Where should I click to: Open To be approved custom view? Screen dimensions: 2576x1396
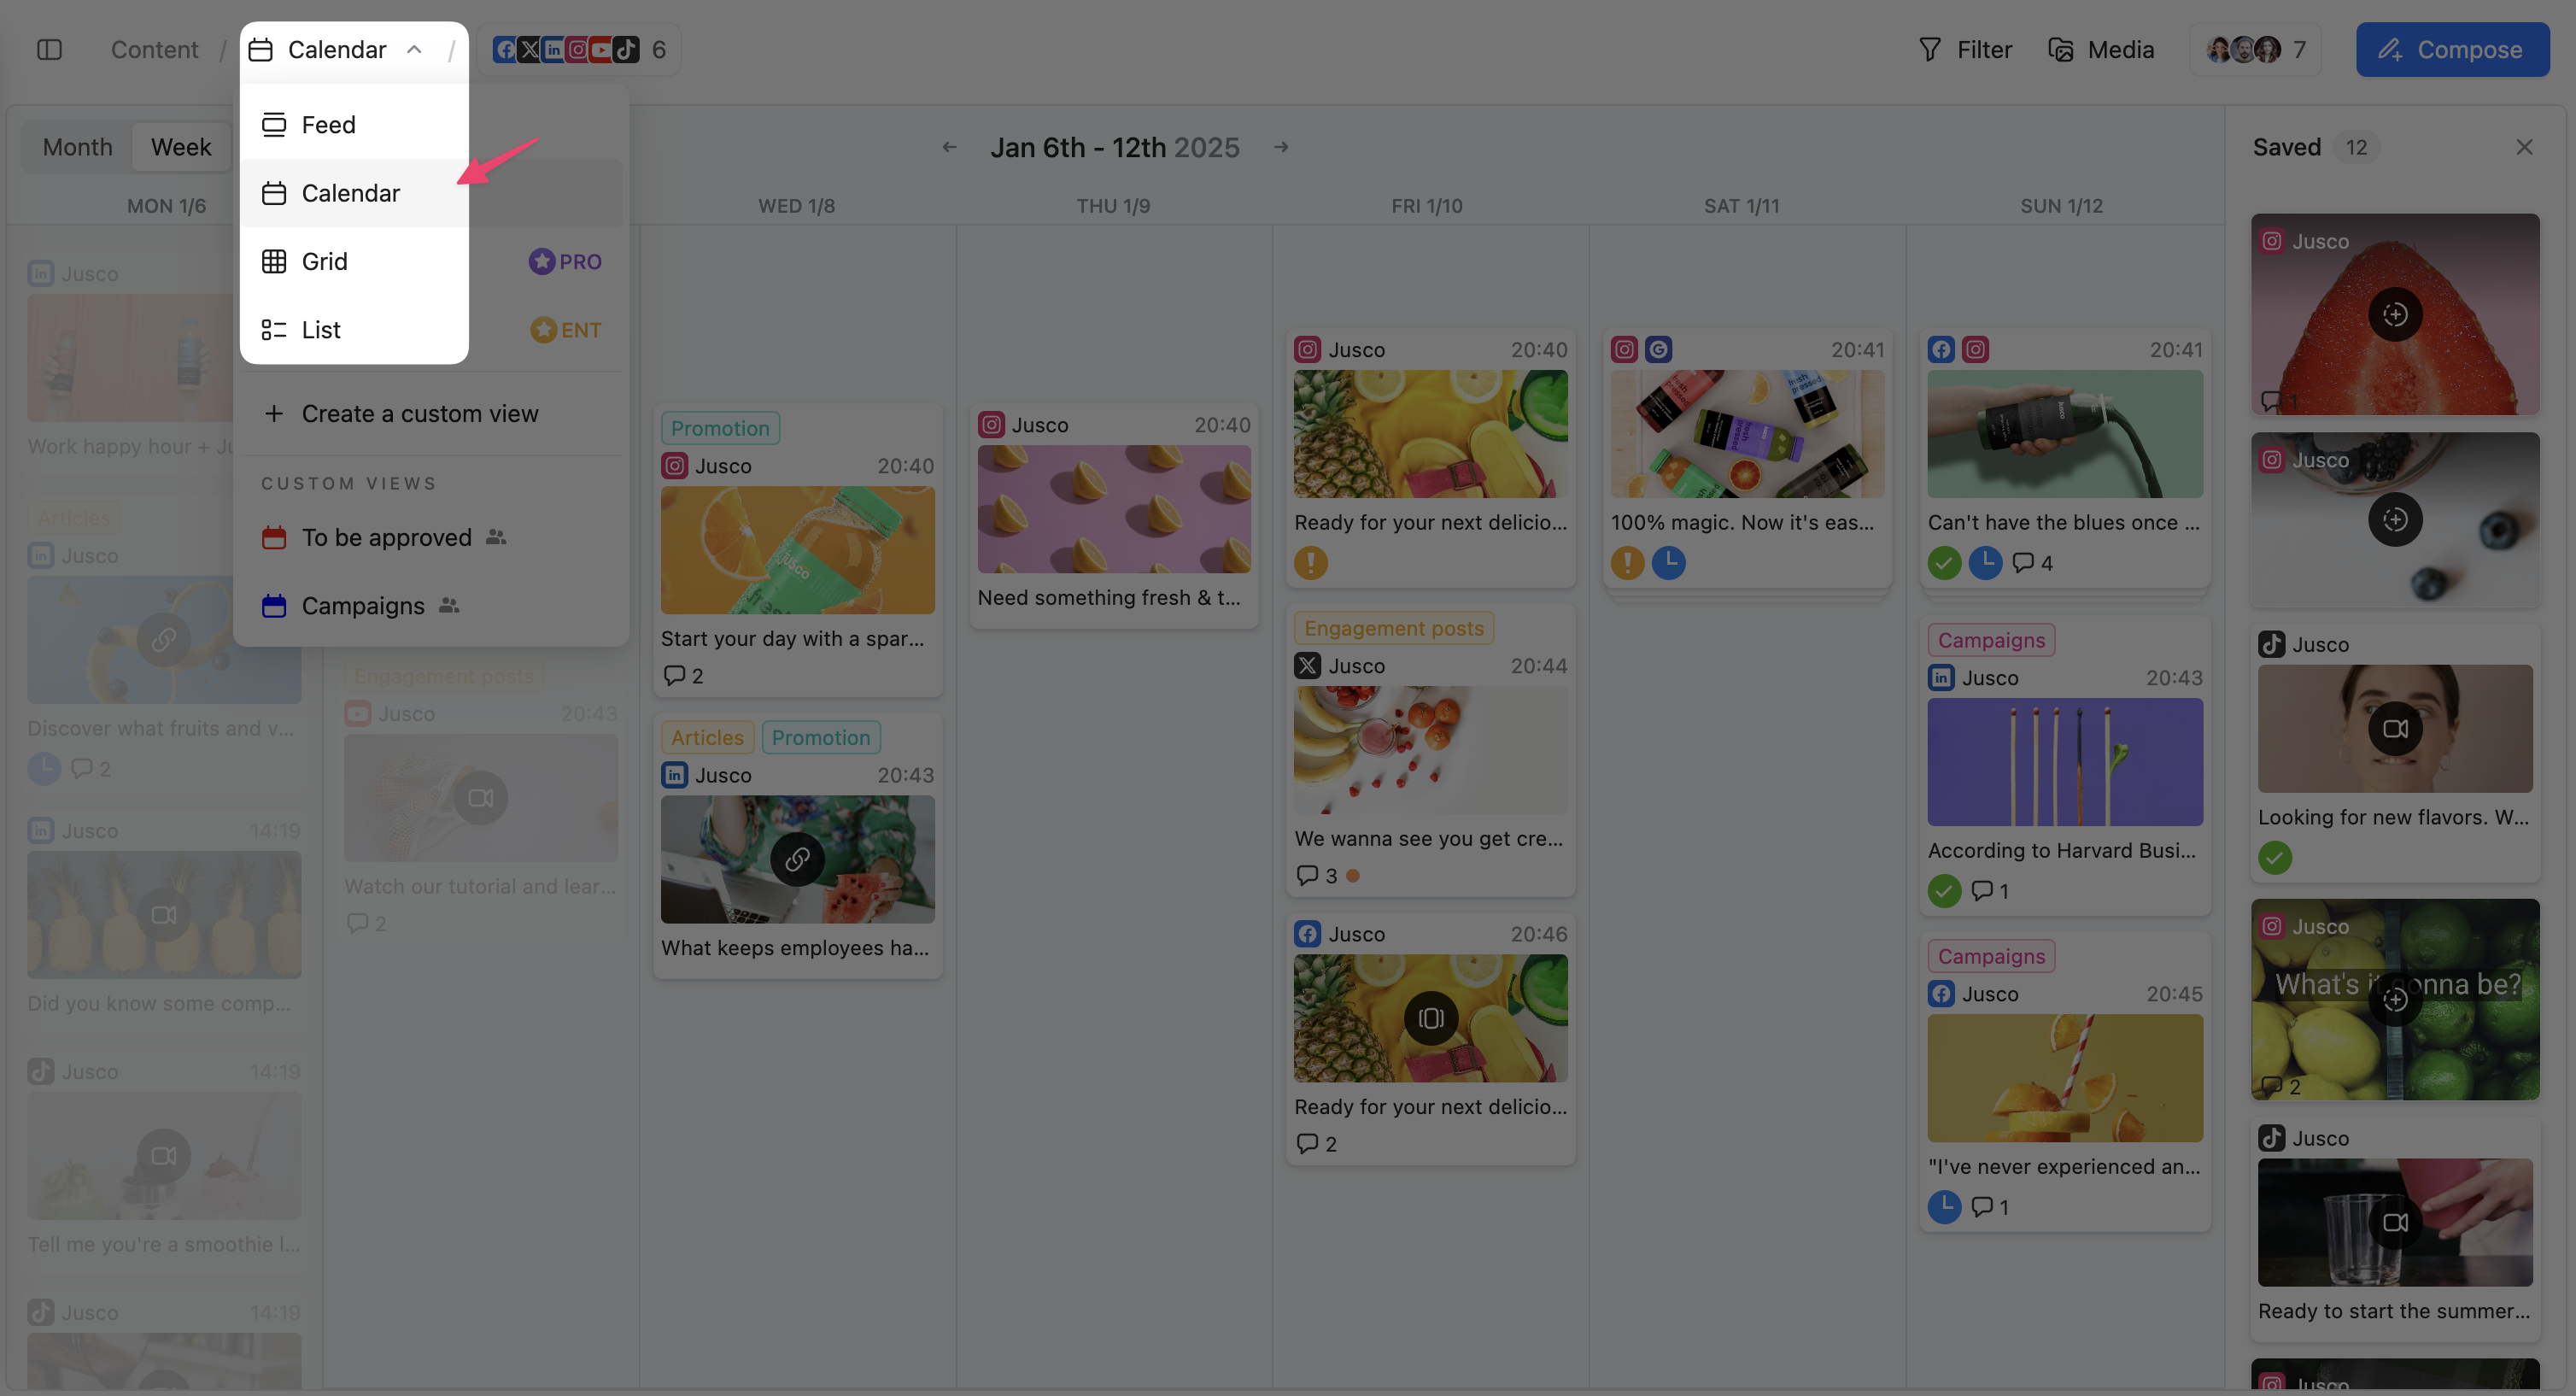point(386,537)
